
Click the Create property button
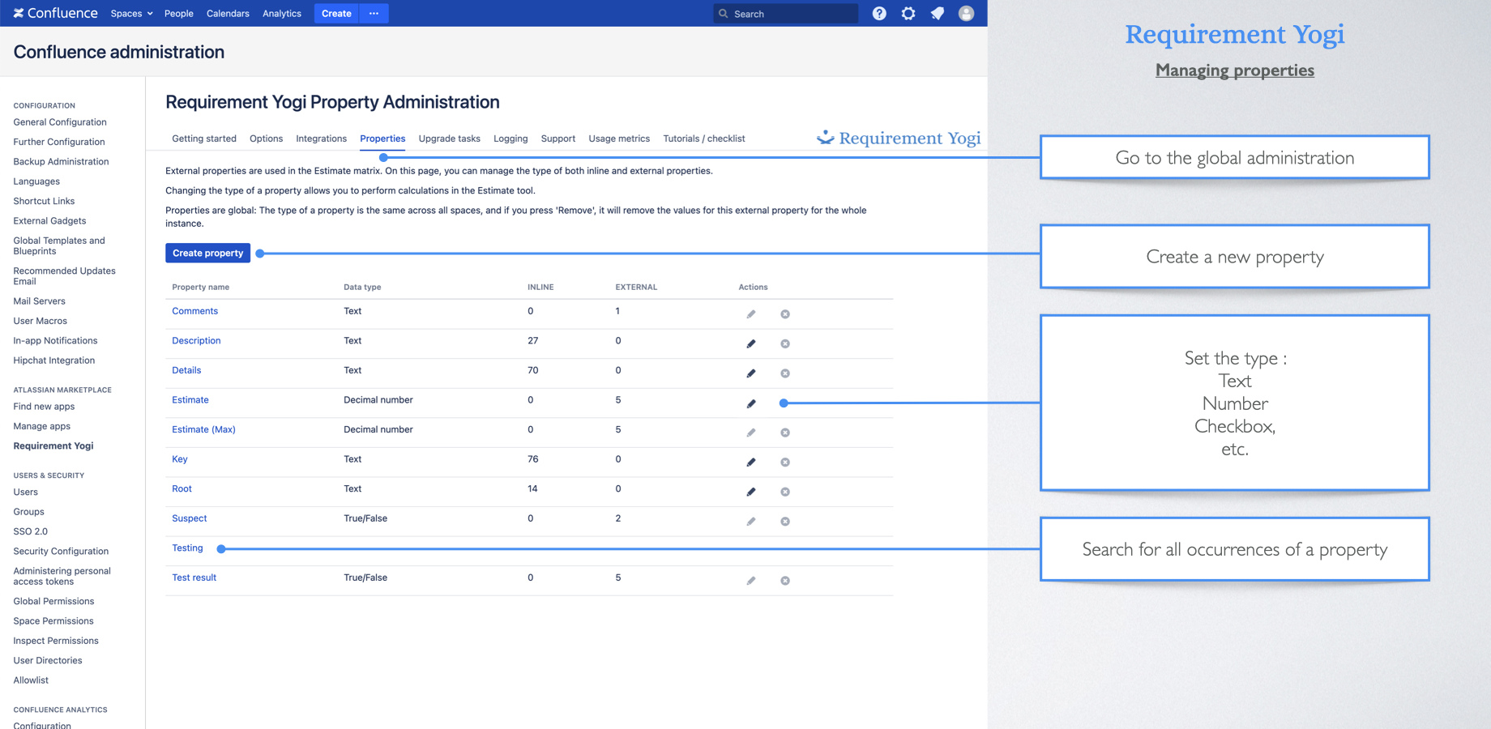pos(207,253)
